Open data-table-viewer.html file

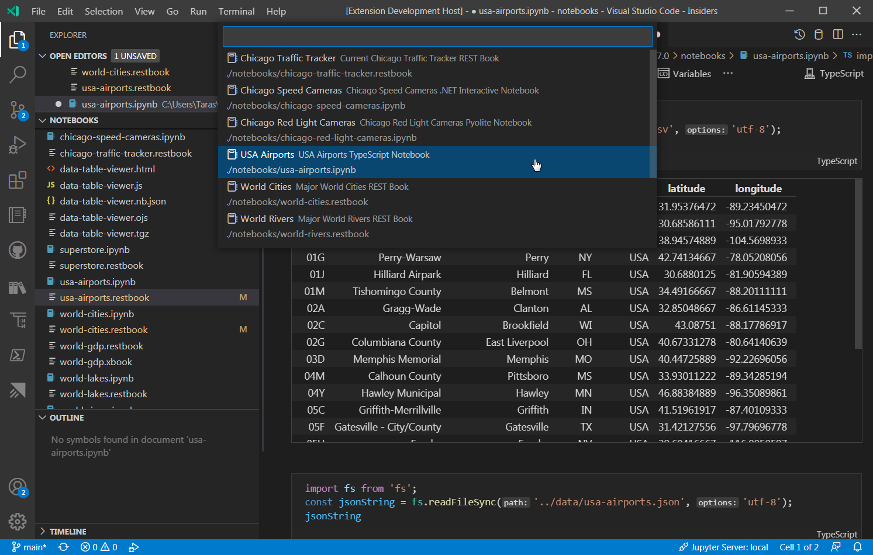tap(107, 169)
